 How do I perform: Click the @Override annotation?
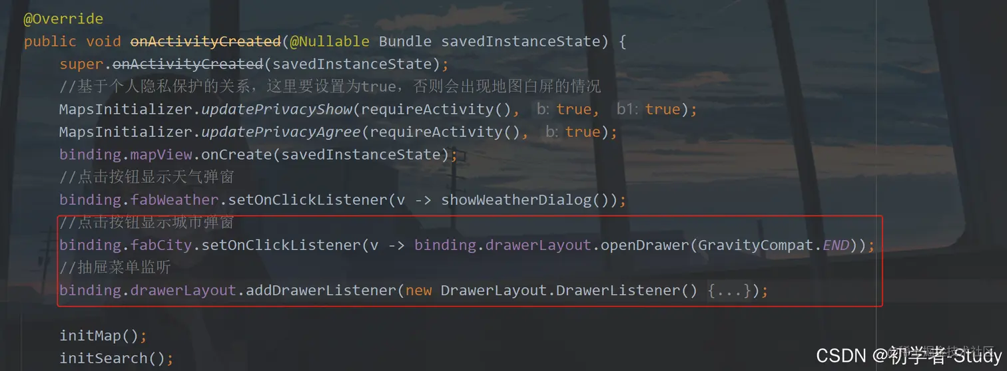(64, 19)
